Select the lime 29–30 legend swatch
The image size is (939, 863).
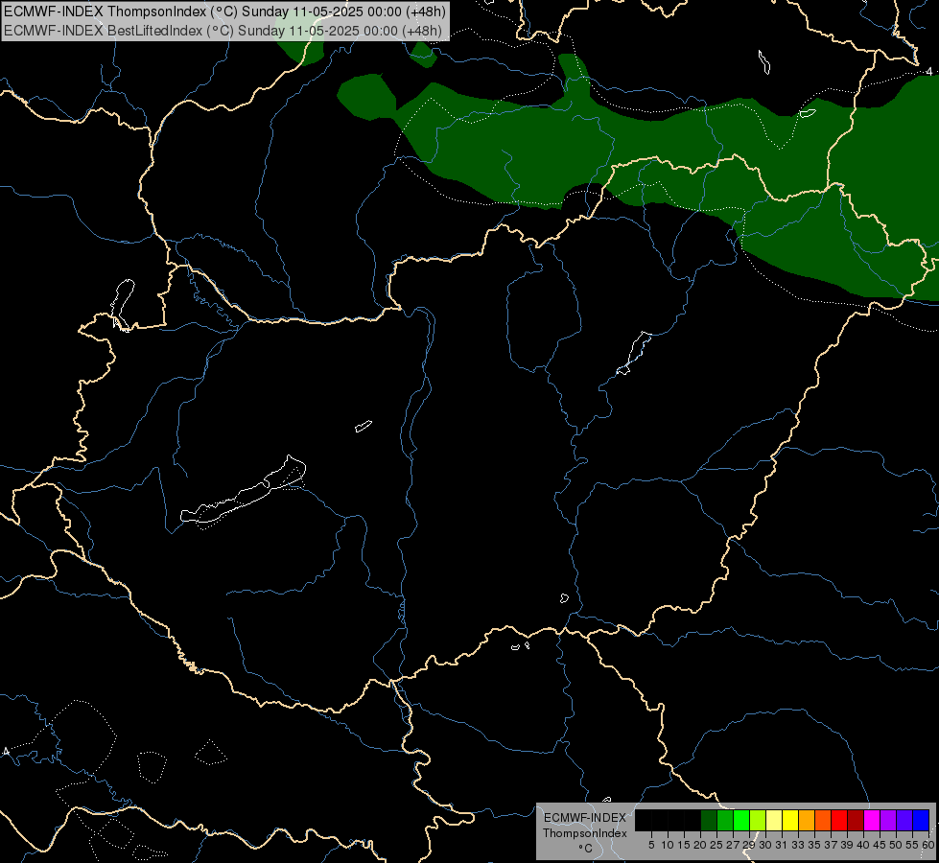click(758, 820)
